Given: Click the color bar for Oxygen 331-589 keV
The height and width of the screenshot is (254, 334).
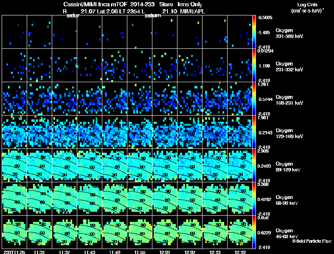Looking at the screenshot, I should tap(254, 32).
